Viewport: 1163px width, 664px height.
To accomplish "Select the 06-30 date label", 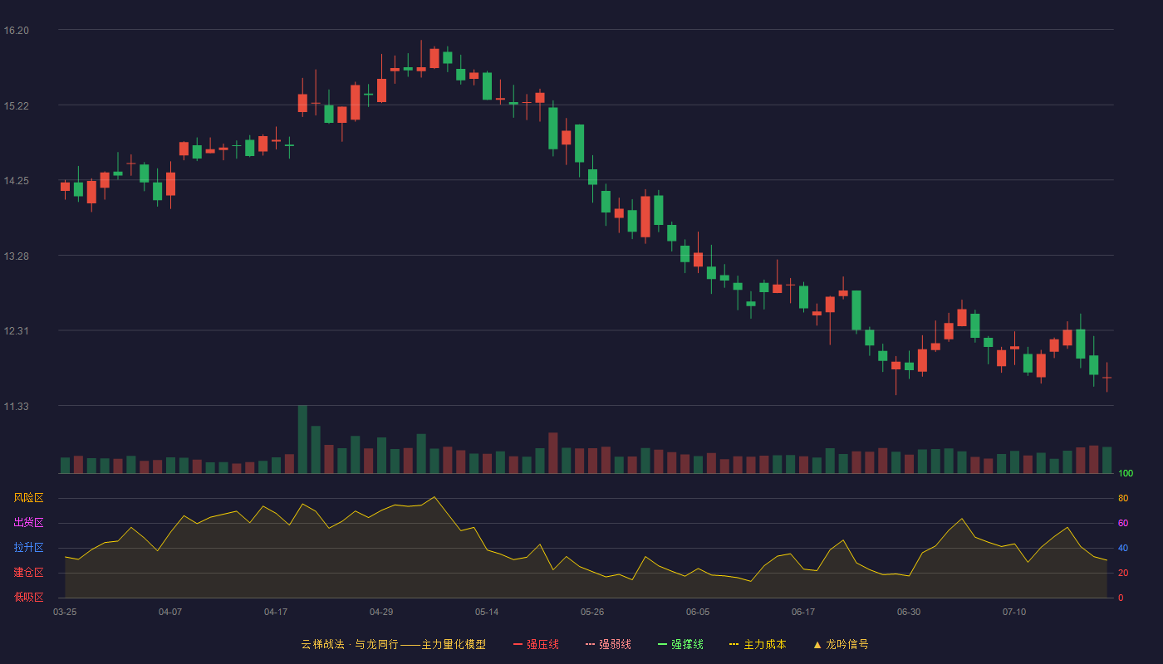I will coord(909,612).
